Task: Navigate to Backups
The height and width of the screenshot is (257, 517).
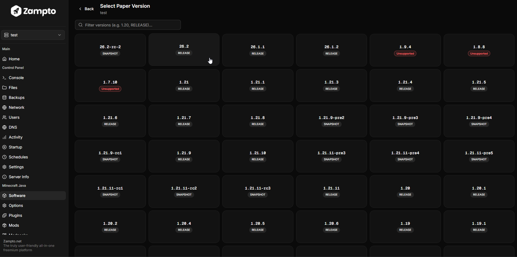Action: click(x=33, y=98)
